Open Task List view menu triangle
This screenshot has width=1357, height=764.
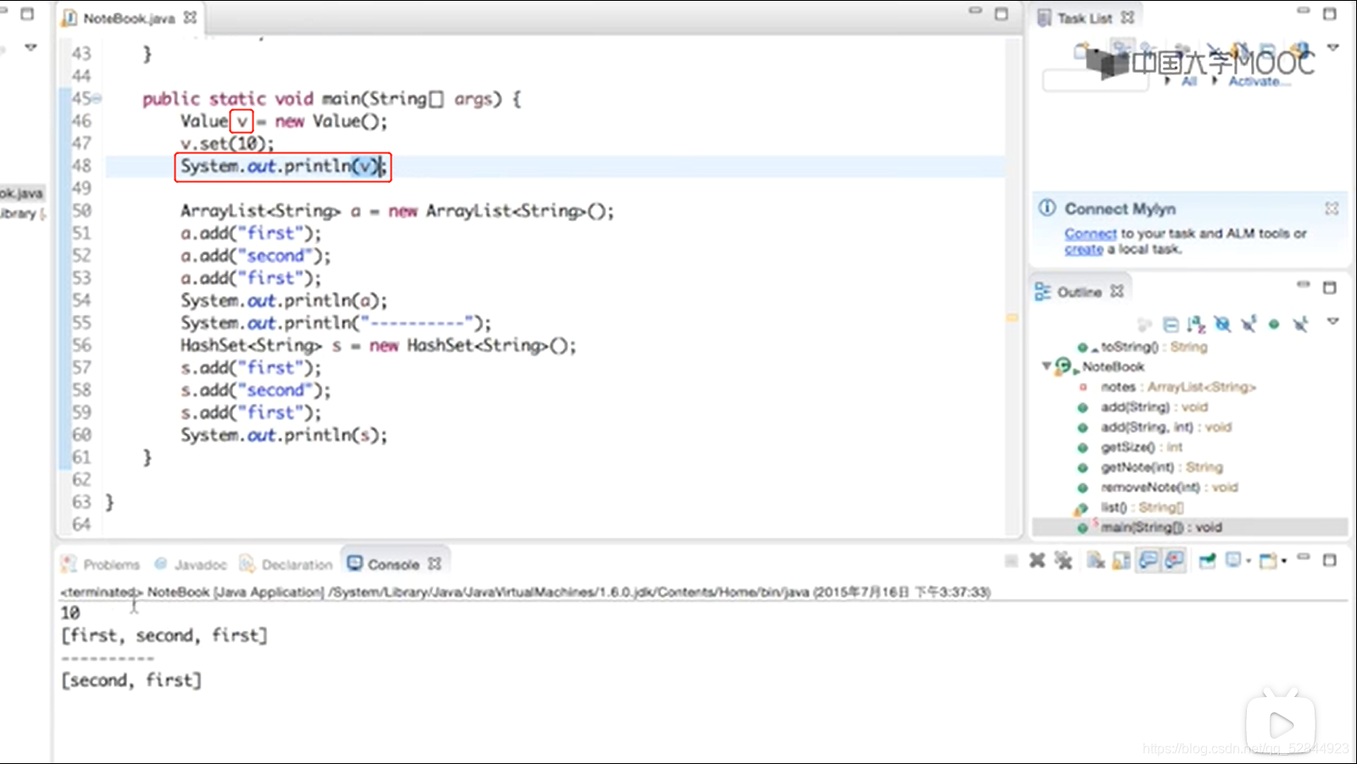pos(1333,47)
